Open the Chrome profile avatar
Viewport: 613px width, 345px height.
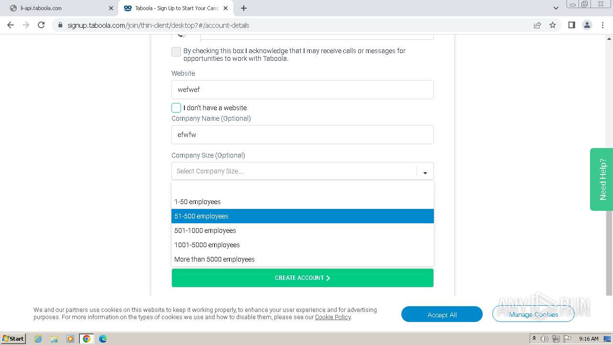tap(587, 25)
